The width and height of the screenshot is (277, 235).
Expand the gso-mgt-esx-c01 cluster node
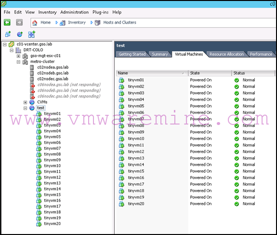19,56
